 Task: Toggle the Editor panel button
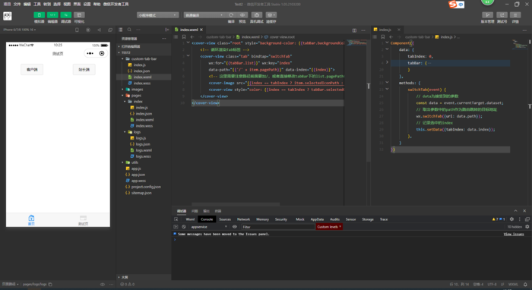coord(52,15)
